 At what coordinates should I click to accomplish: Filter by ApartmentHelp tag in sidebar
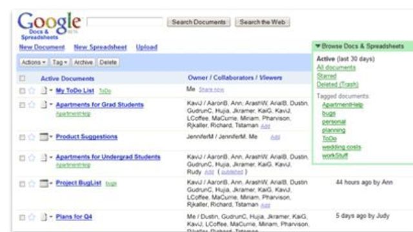tap(343, 105)
